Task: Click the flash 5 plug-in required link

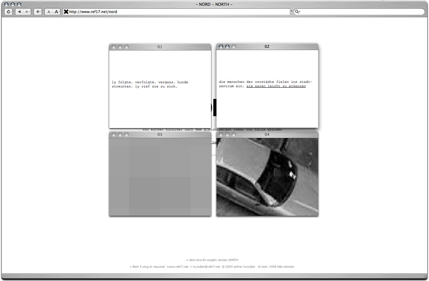Action: pyautogui.click(x=147, y=267)
